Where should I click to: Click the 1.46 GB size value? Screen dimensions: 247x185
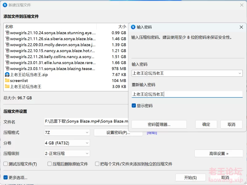tap(119, 39)
